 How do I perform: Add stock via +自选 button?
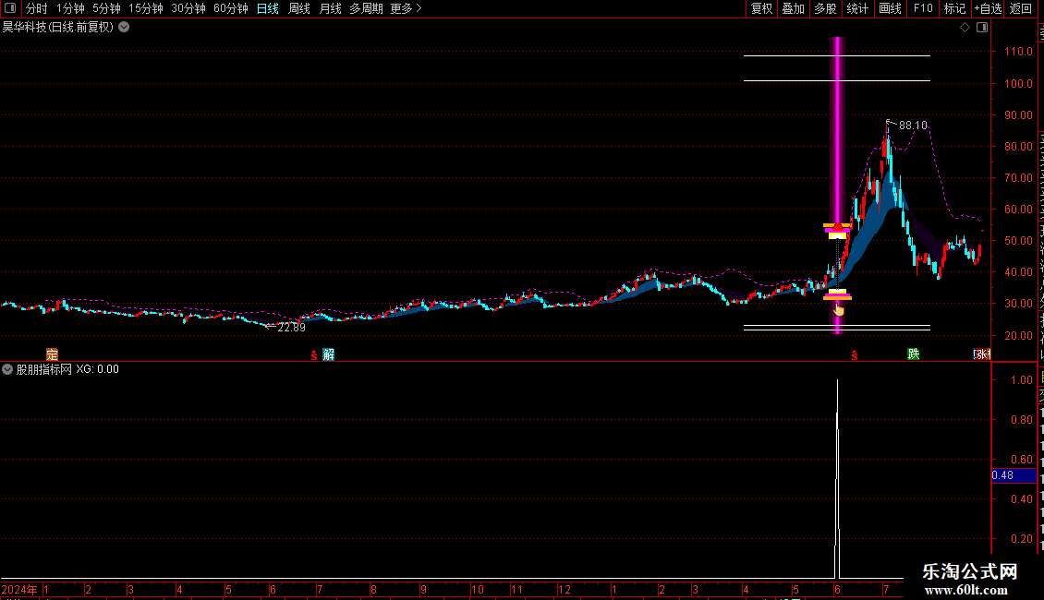[988, 8]
